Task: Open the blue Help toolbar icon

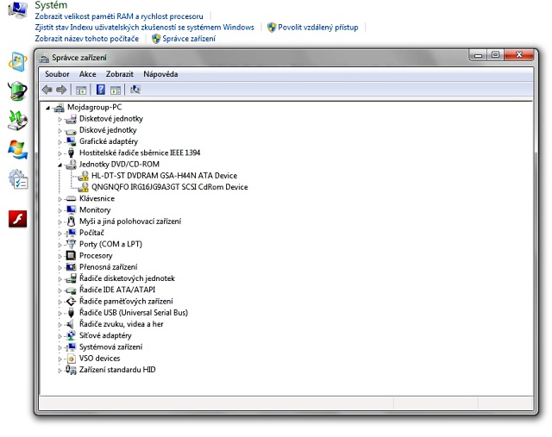Action: click(x=101, y=90)
